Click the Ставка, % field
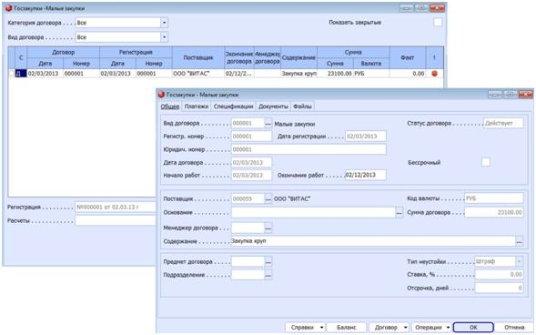The image size is (536, 335). click(x=499, y=275)
